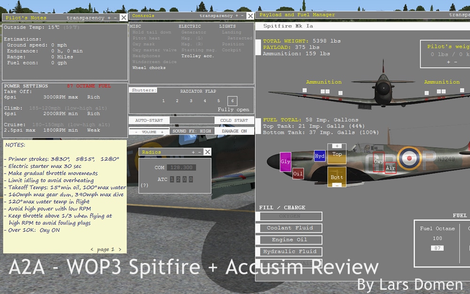Increase top tank fuel with plus

337,146
